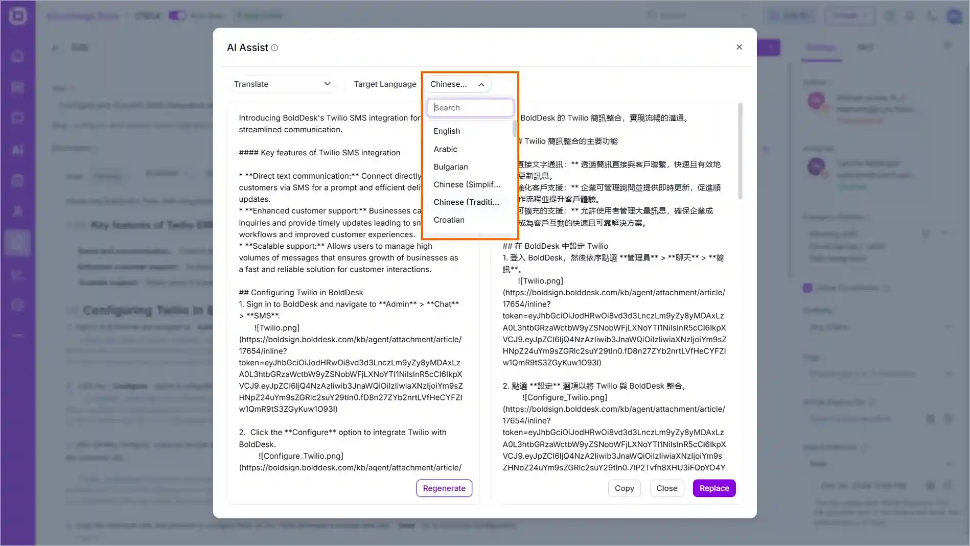Click the info icon beside AI Assist
Viewport: 970px width, 546px height.
click(x=274, y=48)
